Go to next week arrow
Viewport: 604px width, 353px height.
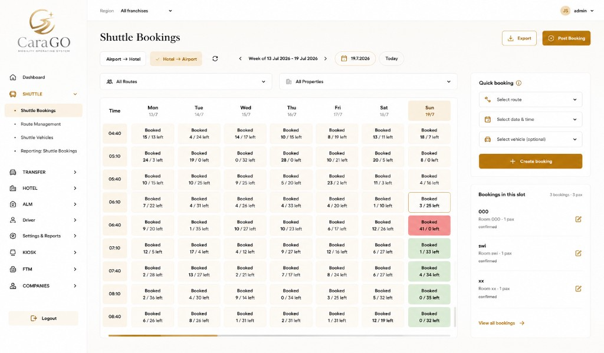(x=326, y=58)
